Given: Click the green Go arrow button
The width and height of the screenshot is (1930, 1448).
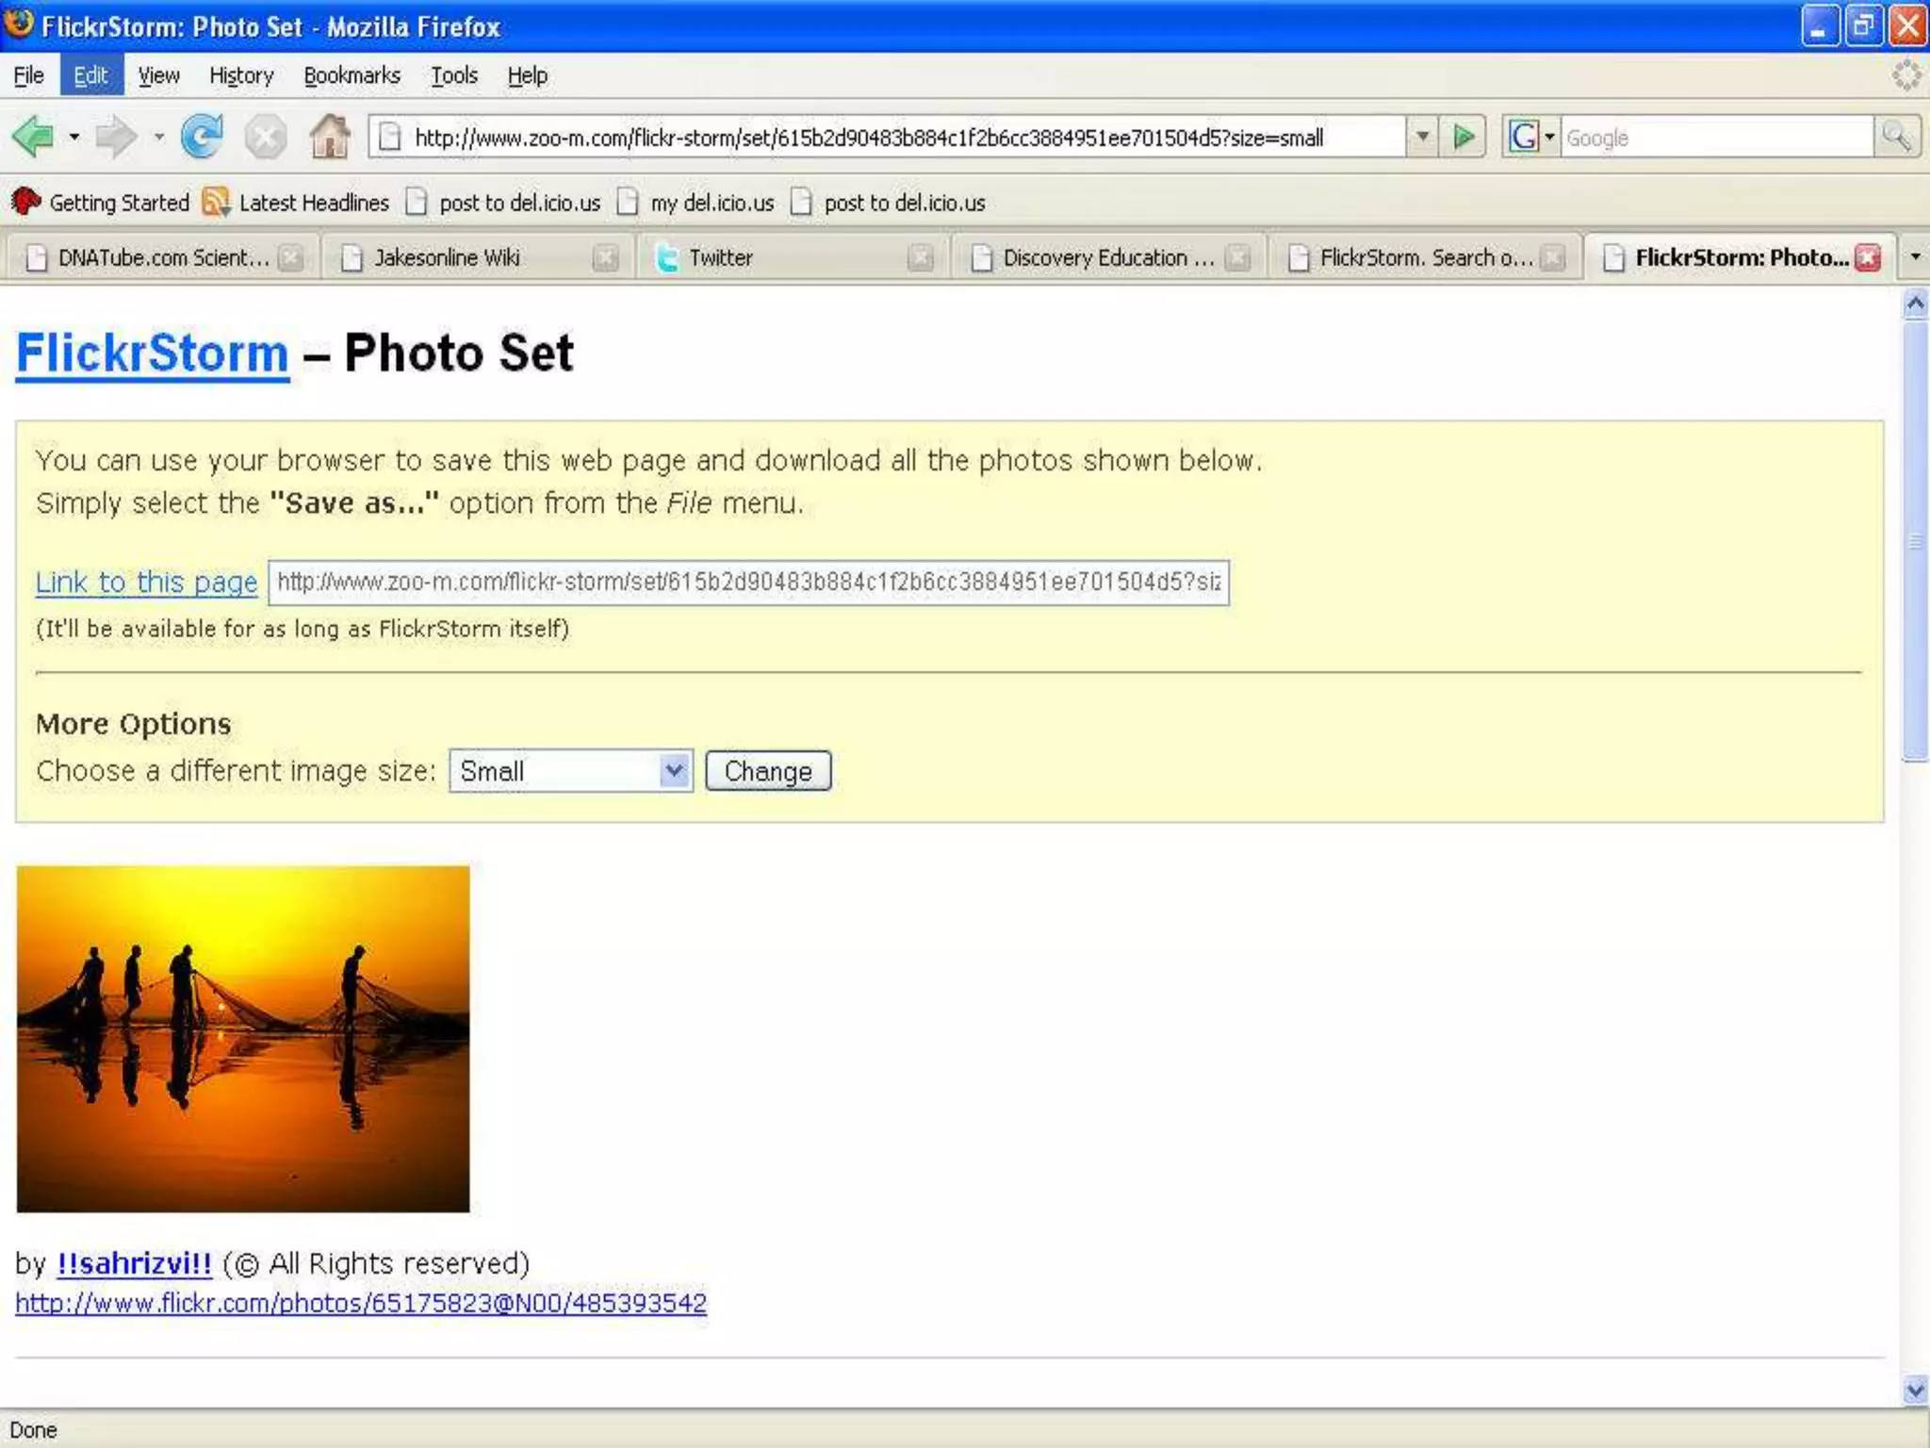Looking at the screenshot, I should click(1463, 138).
